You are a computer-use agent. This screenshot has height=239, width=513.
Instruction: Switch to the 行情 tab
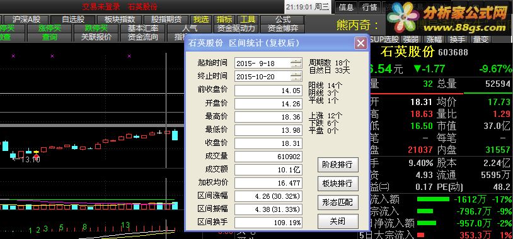point(370,7)
